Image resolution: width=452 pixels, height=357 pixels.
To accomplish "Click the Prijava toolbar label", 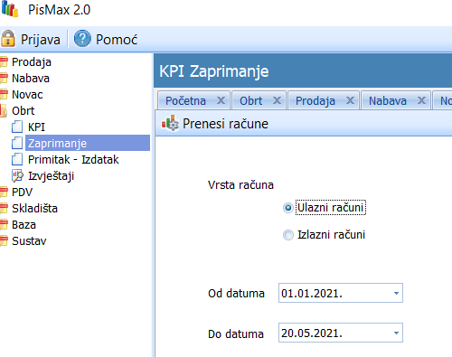I will click(41, 40).
